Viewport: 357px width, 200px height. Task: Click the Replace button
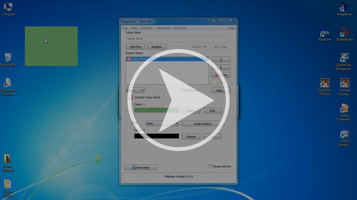point(157,47)
